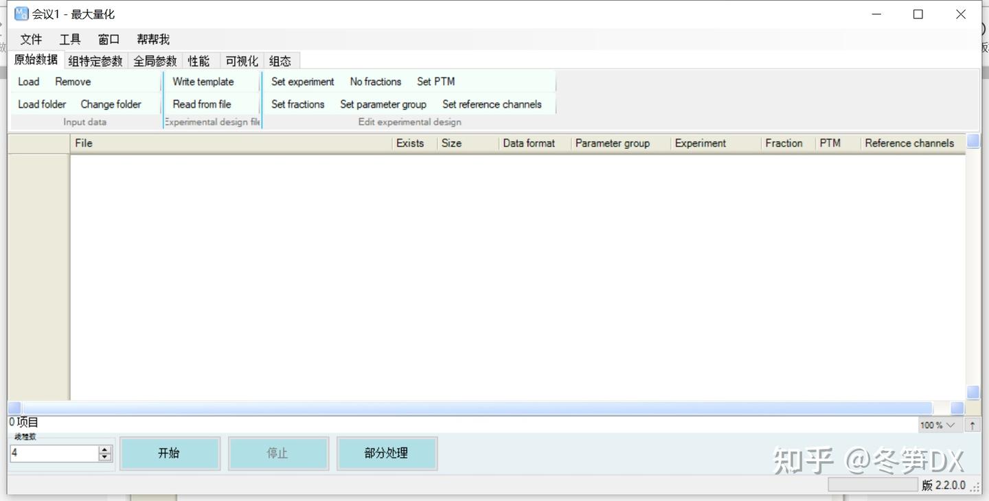Click the 部分处理 partial processing button
This screenshot has width=989, height=501.
[x=387, y=453]
